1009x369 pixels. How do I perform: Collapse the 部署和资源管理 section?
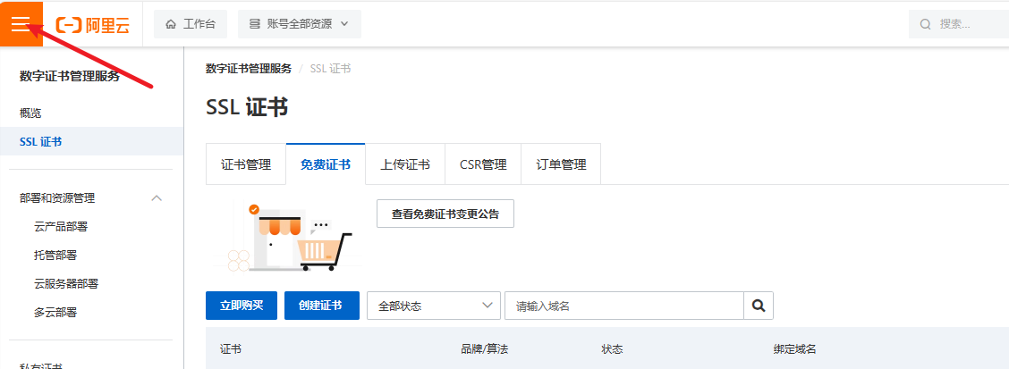(x=157, y=198)
